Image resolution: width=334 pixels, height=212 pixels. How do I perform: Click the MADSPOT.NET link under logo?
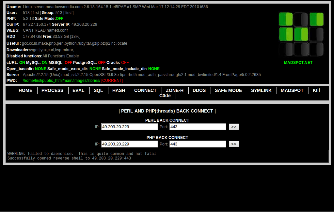tap(298, 63)
